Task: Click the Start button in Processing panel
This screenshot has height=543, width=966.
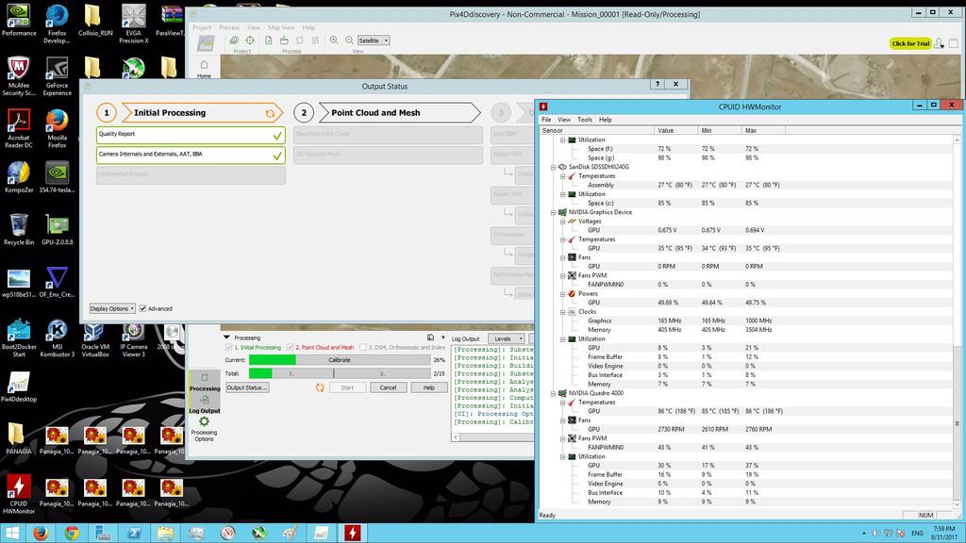Action: pyautogui.click(x=347, y=387)
